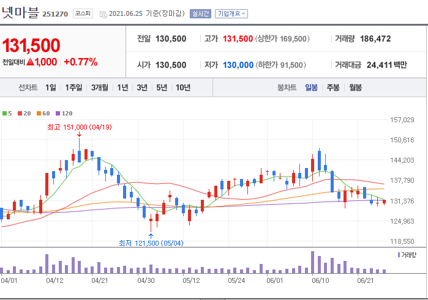
Task: Click the purple 거래량 legend marker
Action: click(399, 255)
